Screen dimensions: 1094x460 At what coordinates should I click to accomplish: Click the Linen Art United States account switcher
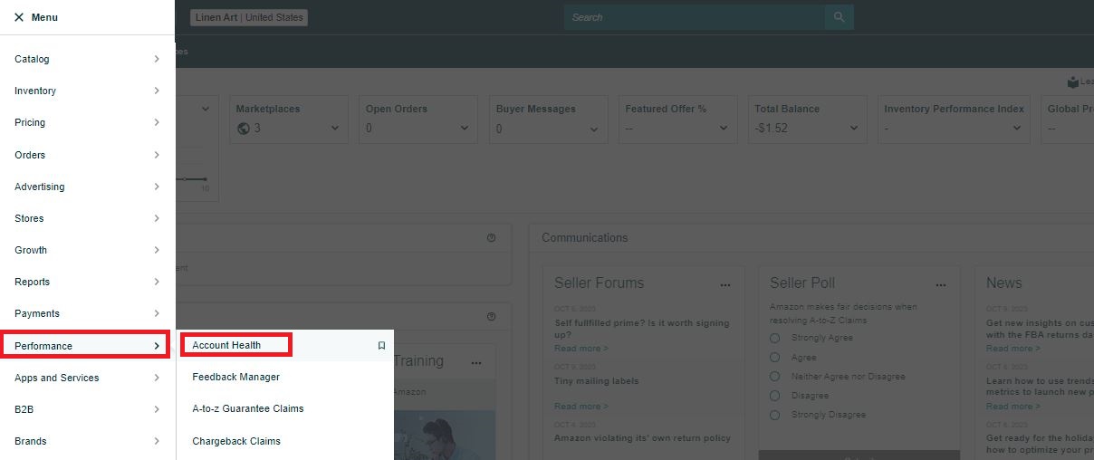249,17
